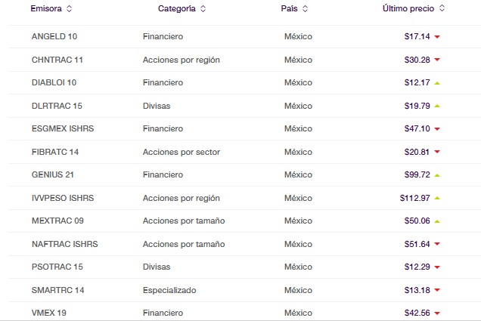Click the red down arrow beside $17.14
The height and width of the screenshot is (321, 481).
[x=437, y=36]
